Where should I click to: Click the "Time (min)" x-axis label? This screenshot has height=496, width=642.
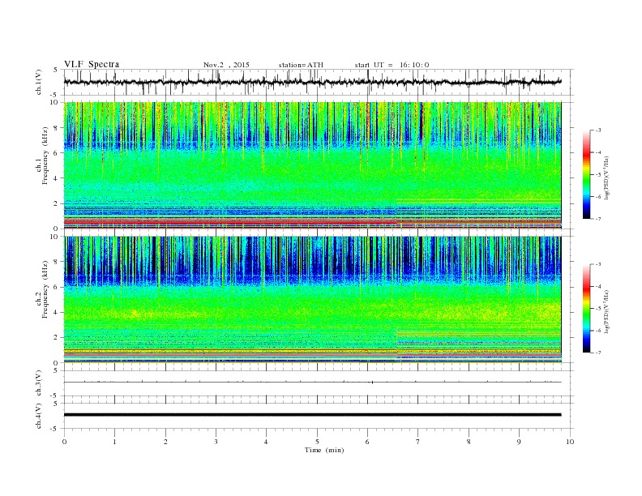pos(324,450)
